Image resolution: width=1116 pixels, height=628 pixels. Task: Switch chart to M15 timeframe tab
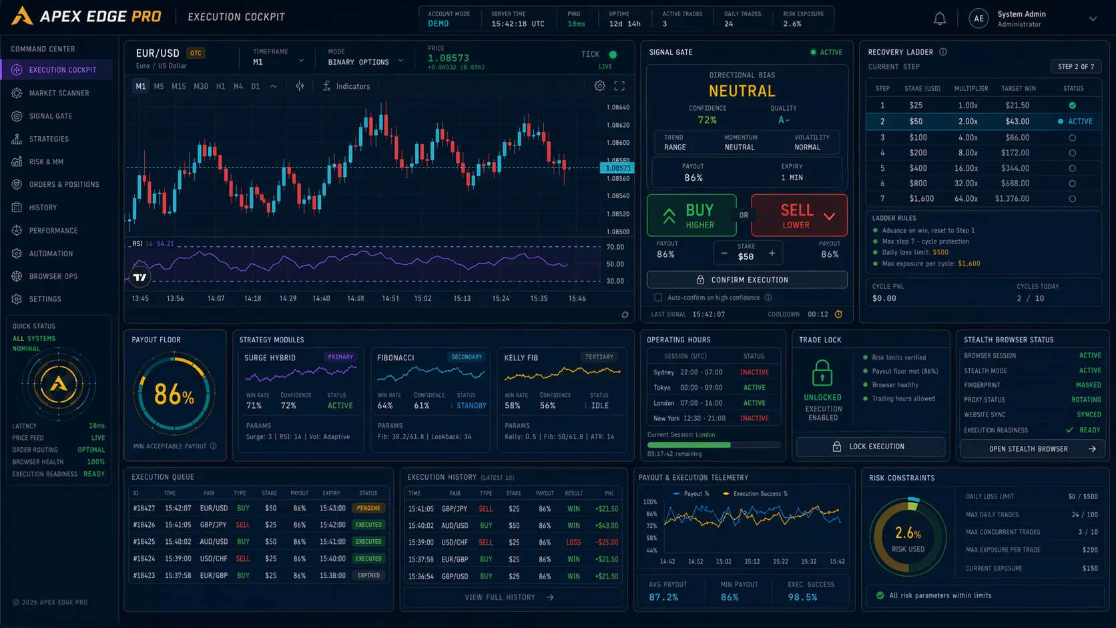179,86
